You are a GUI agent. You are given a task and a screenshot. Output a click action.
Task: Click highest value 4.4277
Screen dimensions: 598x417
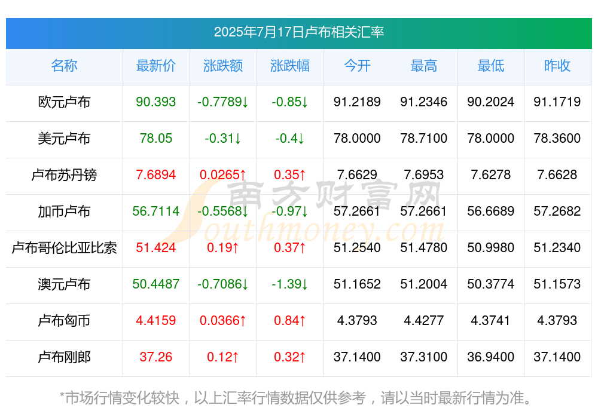tap(424, 320)
